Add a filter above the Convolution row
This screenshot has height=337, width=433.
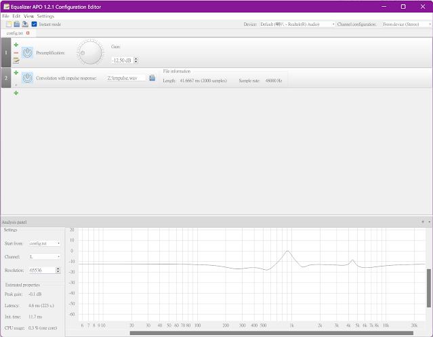coord(16,73)
